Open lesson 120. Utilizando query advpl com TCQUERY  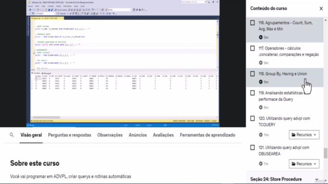click(x=284, y=122)
